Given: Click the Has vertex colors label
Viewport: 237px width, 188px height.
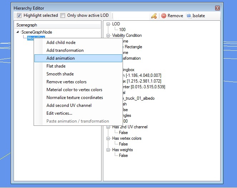Looking at the screenshot, I should tap(127, 138).
